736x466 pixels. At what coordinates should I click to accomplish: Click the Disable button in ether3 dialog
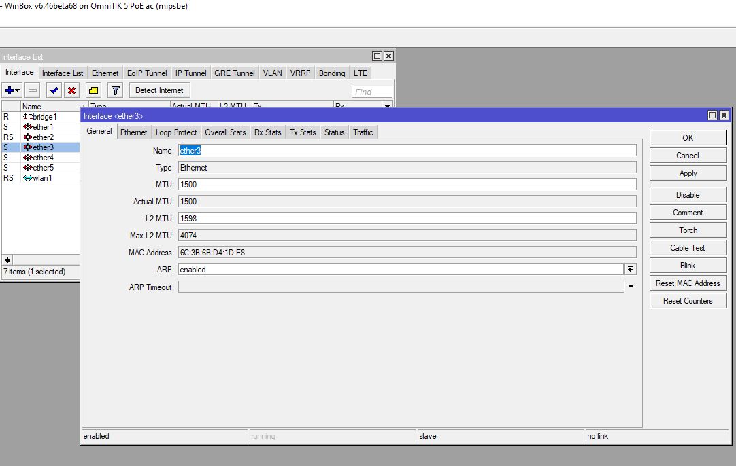tap(688, 195)
